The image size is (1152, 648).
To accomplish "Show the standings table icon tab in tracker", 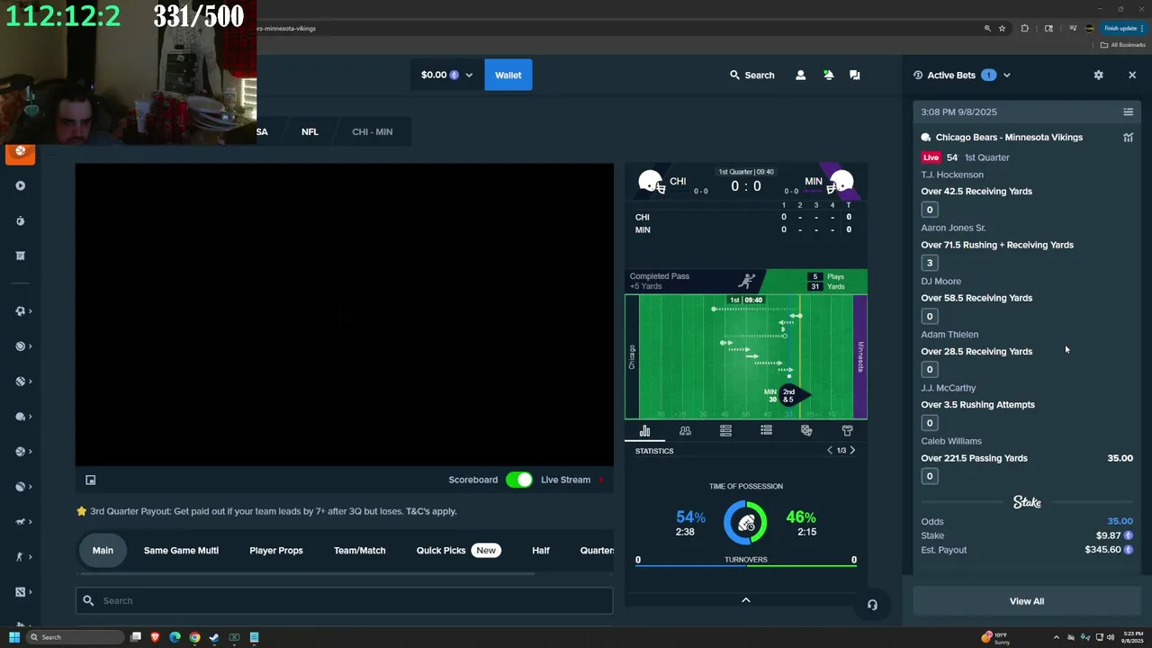I will click(725, 431).
